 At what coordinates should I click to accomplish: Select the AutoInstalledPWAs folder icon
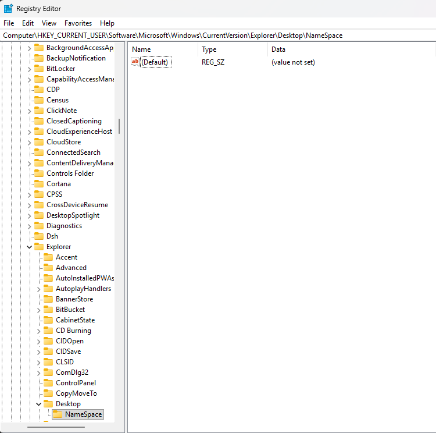pyautogui.click(x=48, y=278)
